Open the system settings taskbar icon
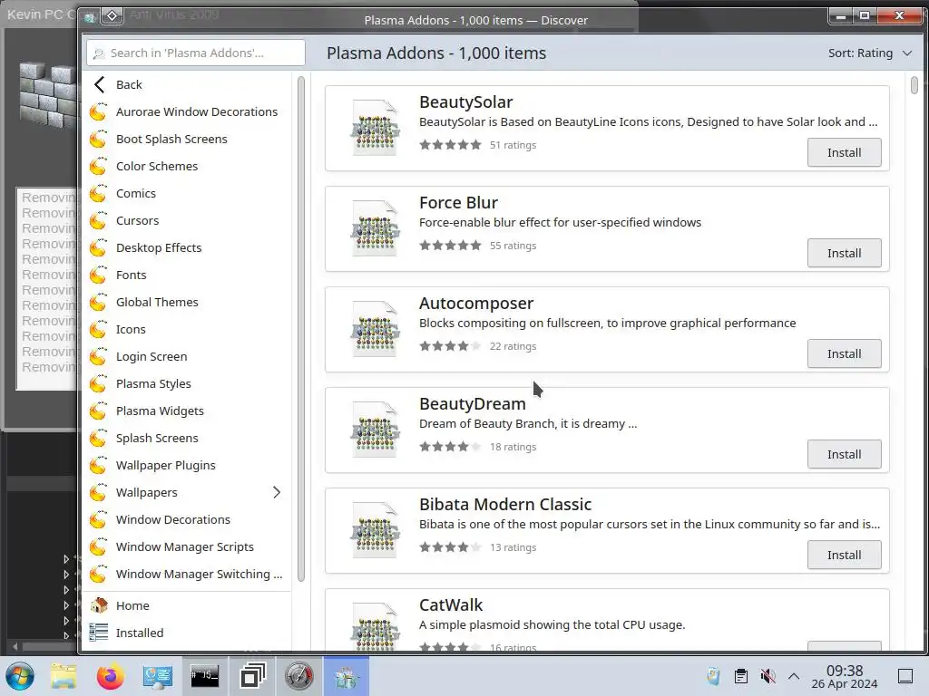Viewport: 929px width, 696px height. (158, 676)
